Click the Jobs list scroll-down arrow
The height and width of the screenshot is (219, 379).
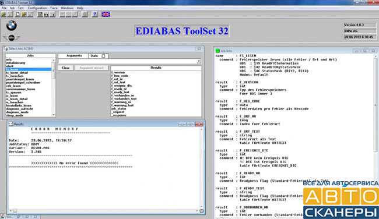(54, 115)
